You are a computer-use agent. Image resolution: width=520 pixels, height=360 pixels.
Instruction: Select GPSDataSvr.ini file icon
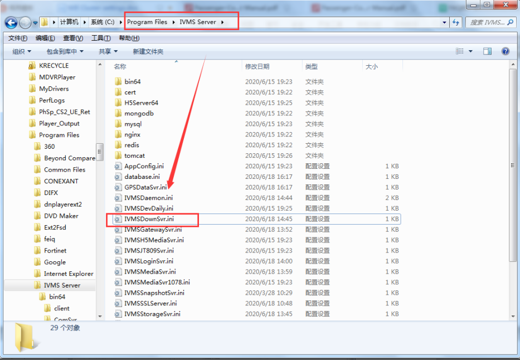coord(118,187)
